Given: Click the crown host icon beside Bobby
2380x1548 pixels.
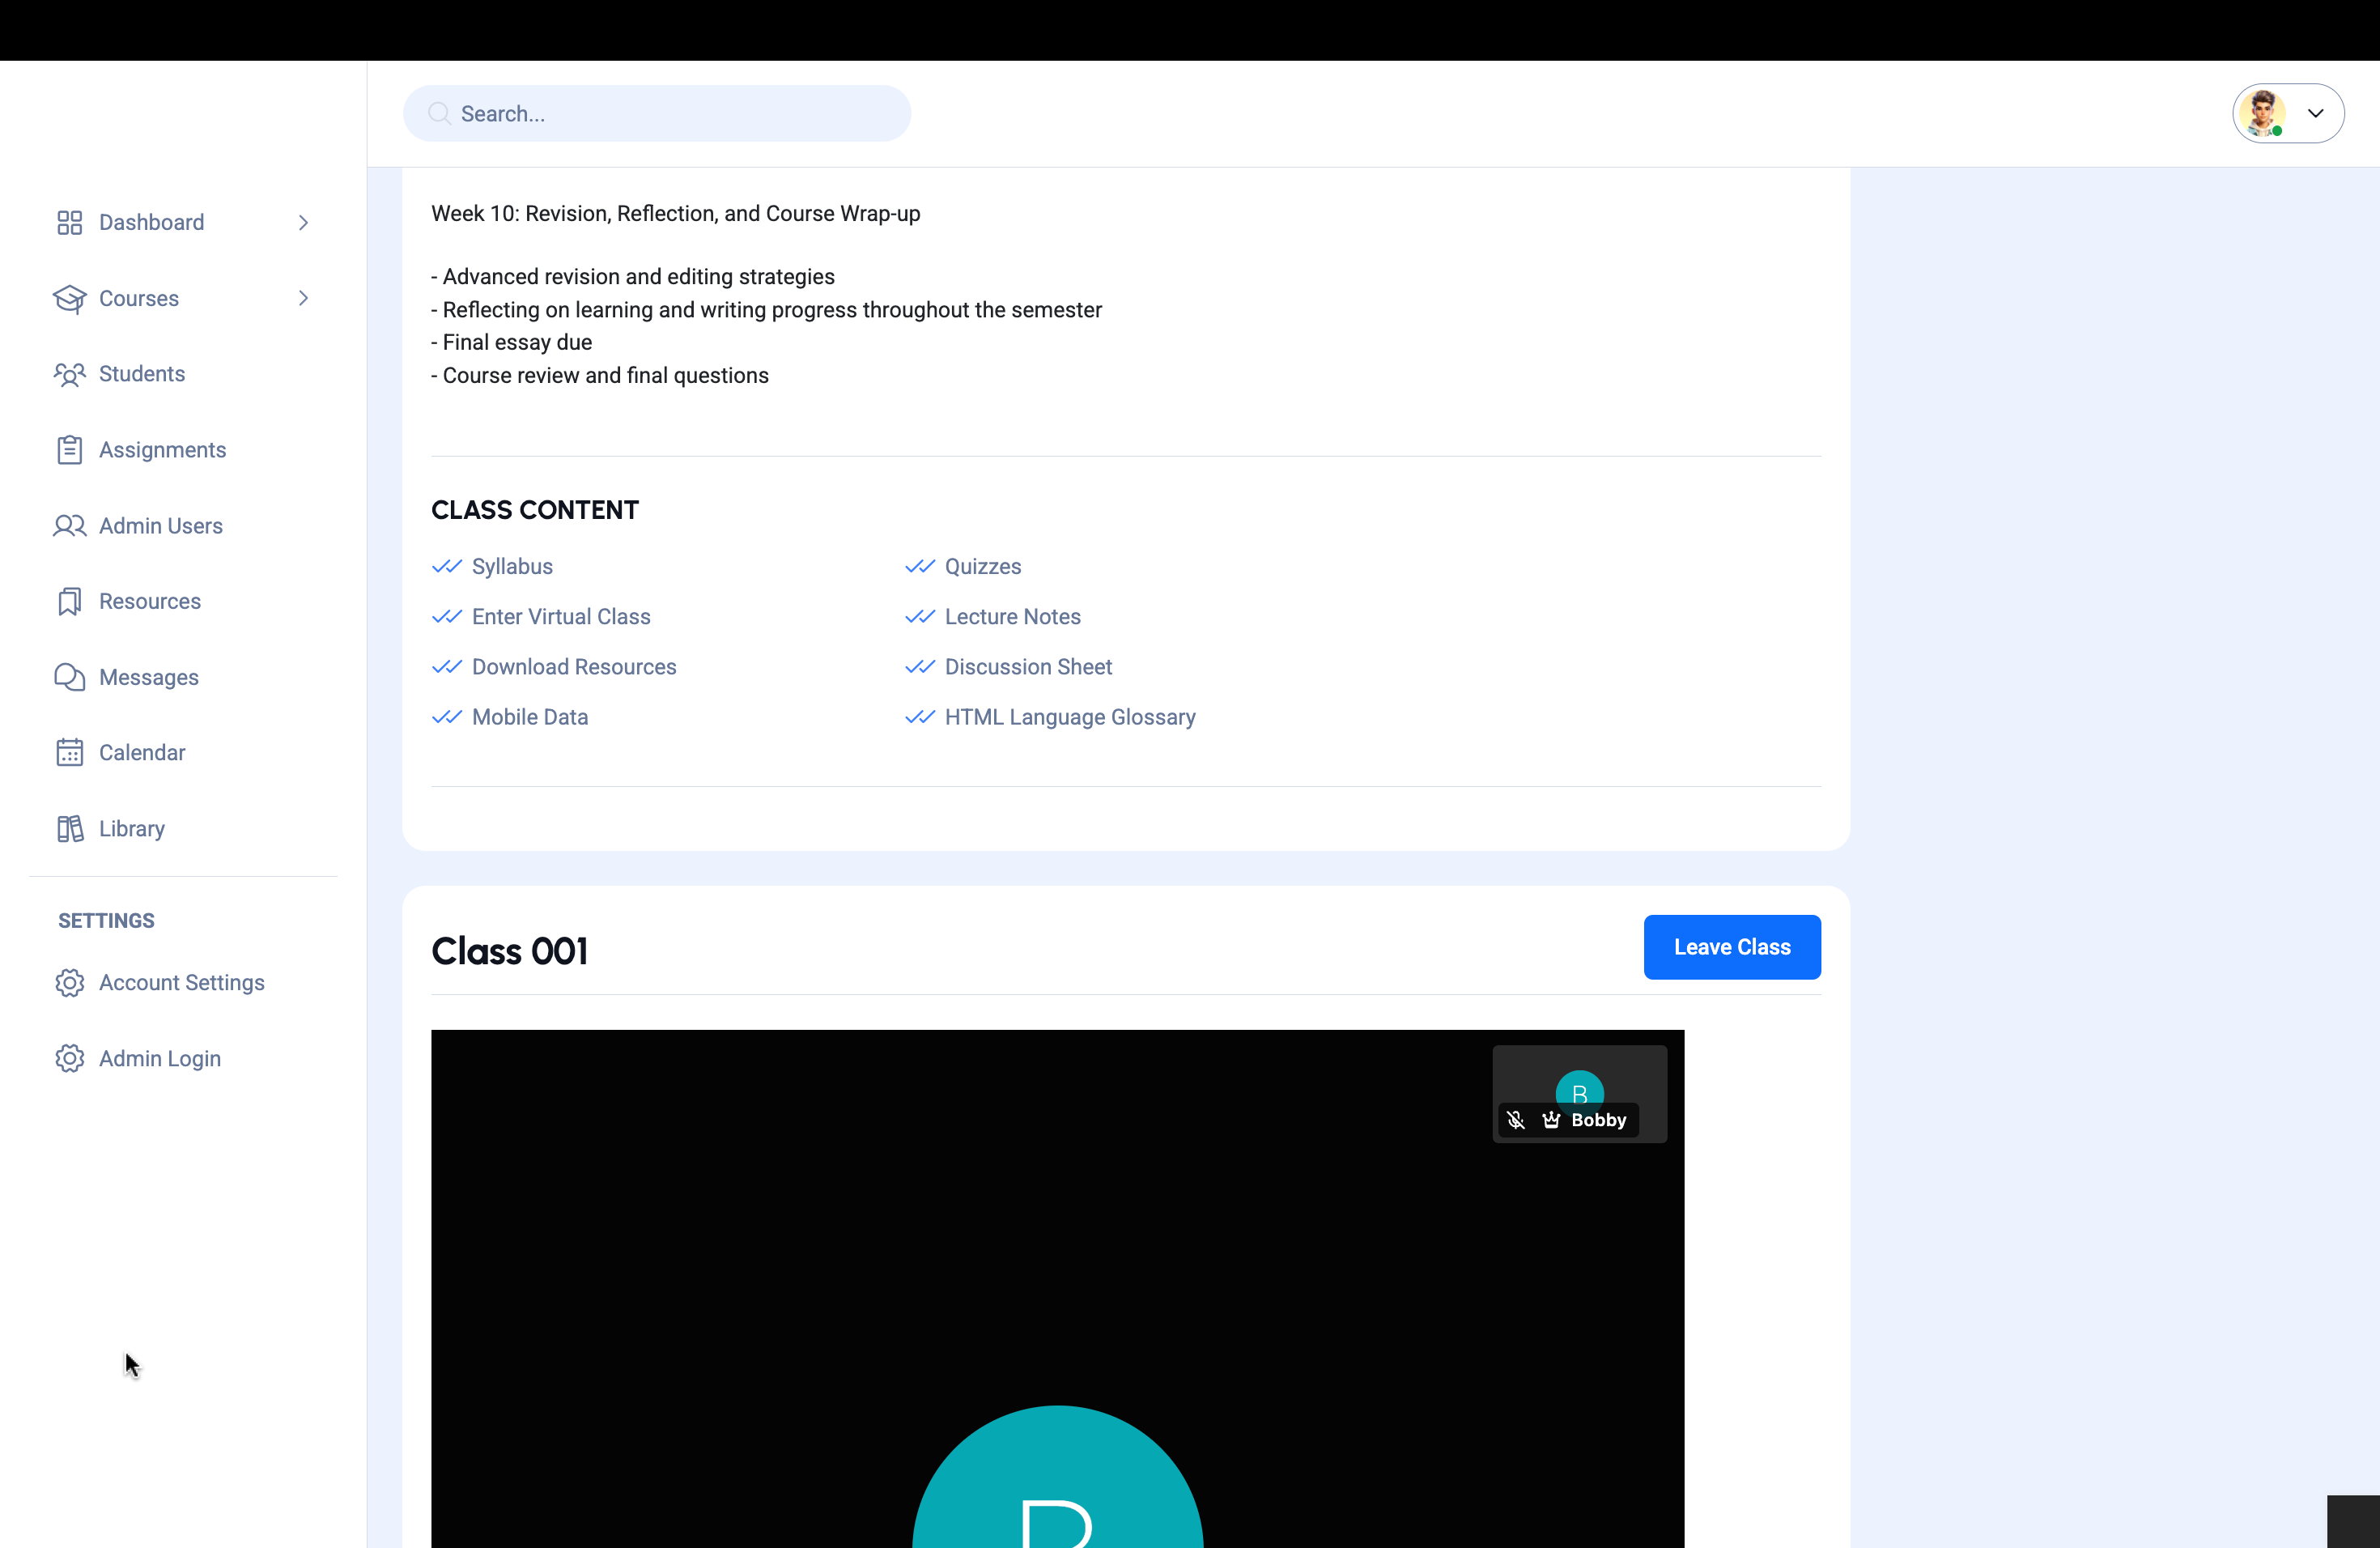Looking at the screenshot, I should click(1550, 1120).
